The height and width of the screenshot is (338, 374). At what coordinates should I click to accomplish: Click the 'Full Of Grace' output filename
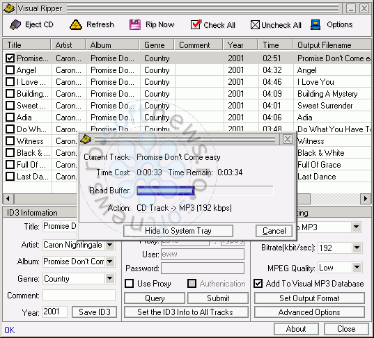coord(319,165)
